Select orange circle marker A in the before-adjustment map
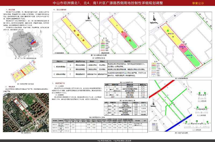Screen dimensions: 215x142 [x=78, y=35]
